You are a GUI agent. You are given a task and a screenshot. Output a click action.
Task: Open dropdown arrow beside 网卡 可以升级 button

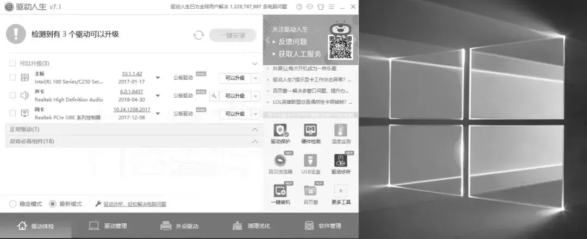tap(255, 114)
